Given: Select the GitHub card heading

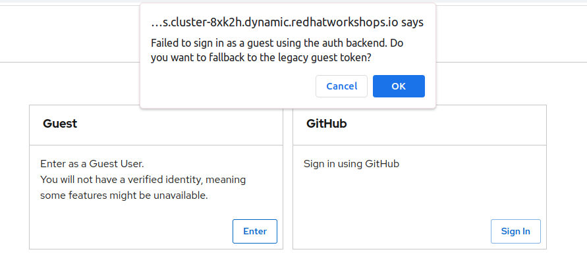Looking at the screenshot, I should tap(327, 124).
